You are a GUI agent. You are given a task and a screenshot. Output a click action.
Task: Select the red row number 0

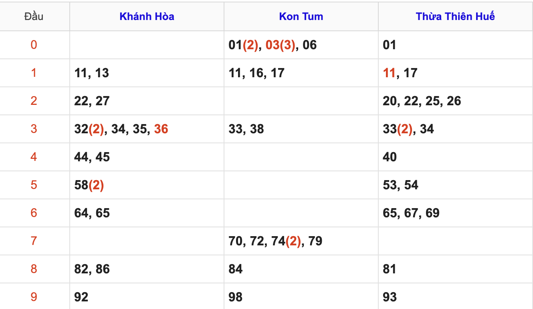[34, 44]
